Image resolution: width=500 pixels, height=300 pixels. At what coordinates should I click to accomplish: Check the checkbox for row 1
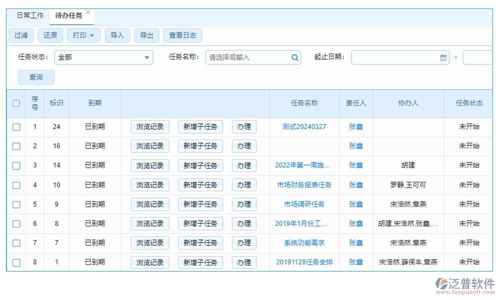pyautogui.click(x=16, y=126)
